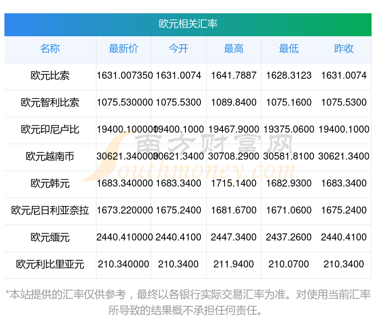
Task: Select the 1673.220000 latest price cell
Action: [x=125, y=210]
